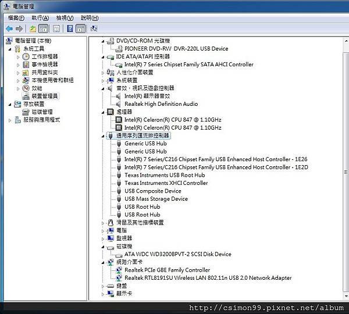The height and width of the screenshot is (314, 349).
Task: Select USB Enhanced Host Controller - 1E26
Action: coord(216,159)
